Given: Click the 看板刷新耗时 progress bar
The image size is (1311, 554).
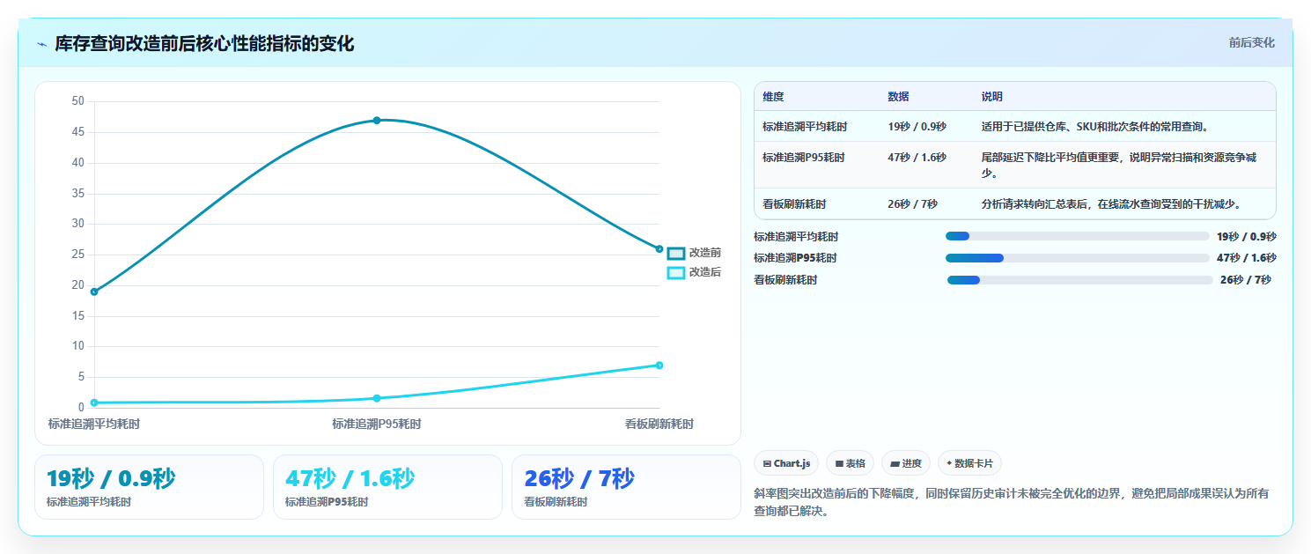Looking at the screenshot, I should [x=1080, y=280].
